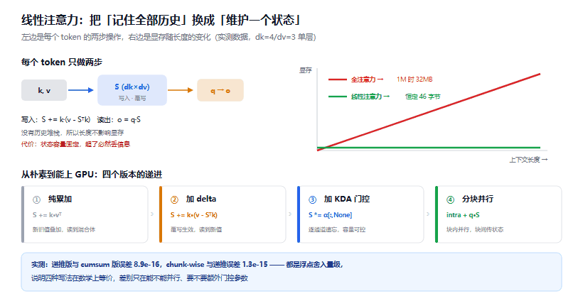The height and width of the screenshot is (301, 583).
Task: Click the value 恒定 46 字节
Action: point(423,97)
